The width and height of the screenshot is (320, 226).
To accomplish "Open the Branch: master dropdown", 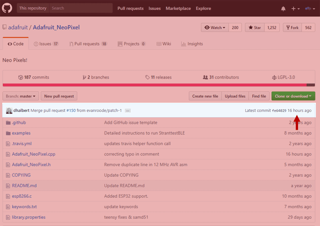I will tap(21, 96).
